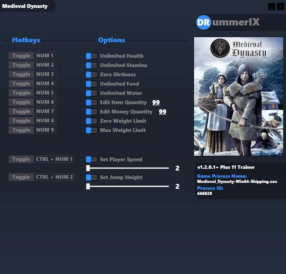
Task: Switch on Unlimited Food
Action: pyautogui.click(x=92, y=84)
